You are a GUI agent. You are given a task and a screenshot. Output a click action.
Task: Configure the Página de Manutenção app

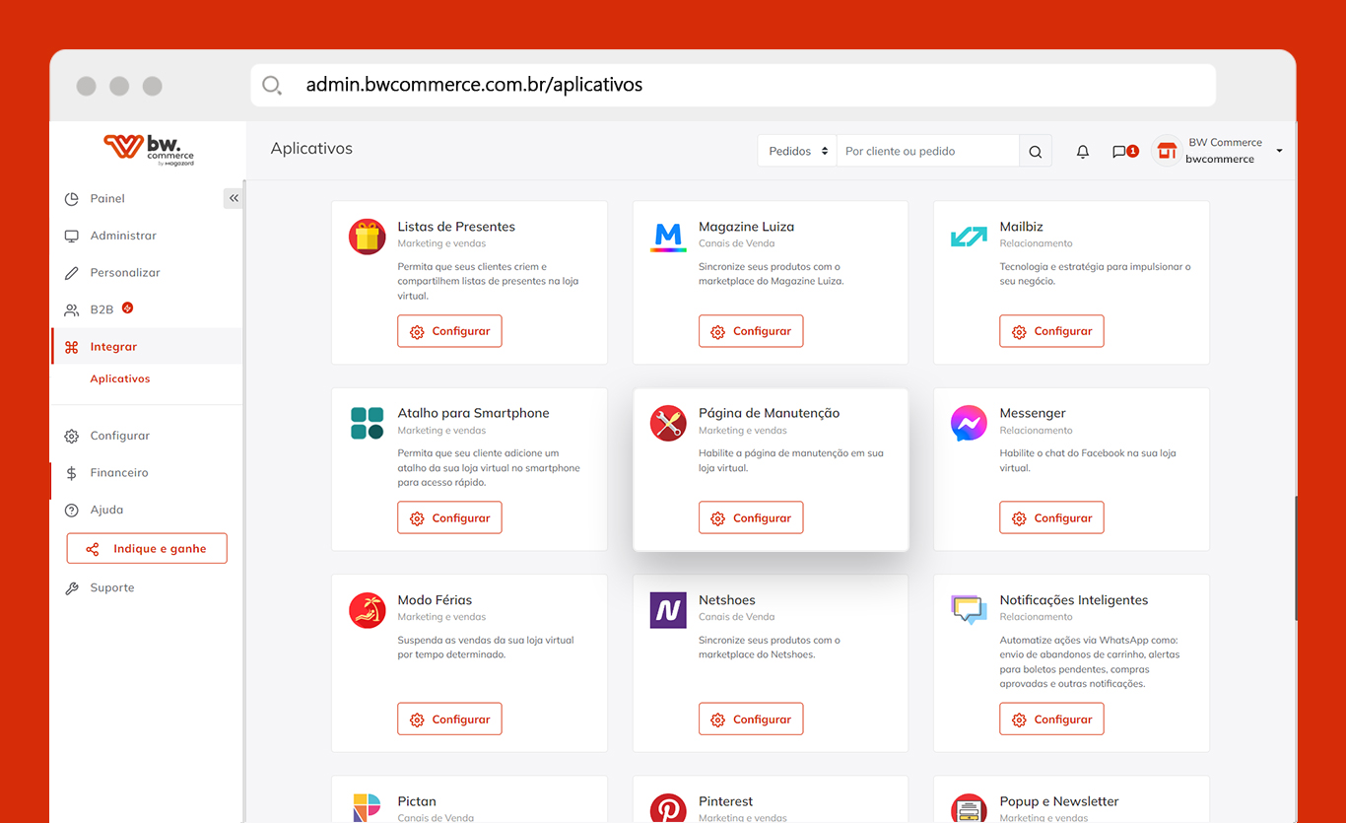click(751, 517)
